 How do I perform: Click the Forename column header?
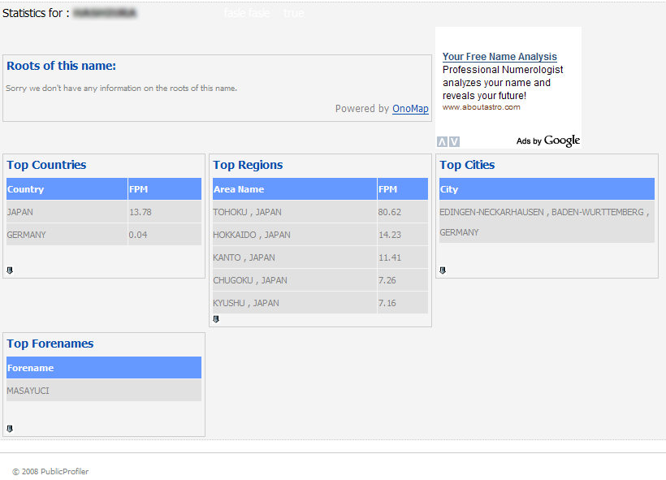31,368
